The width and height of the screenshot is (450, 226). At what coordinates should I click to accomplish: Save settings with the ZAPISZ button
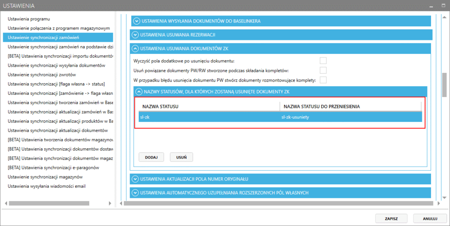click(392, 218)
